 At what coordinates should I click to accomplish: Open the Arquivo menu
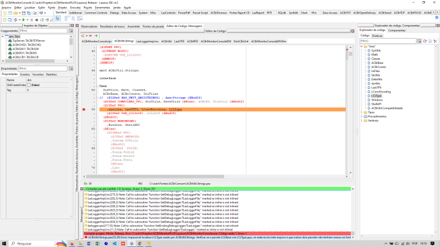(6, 8)
